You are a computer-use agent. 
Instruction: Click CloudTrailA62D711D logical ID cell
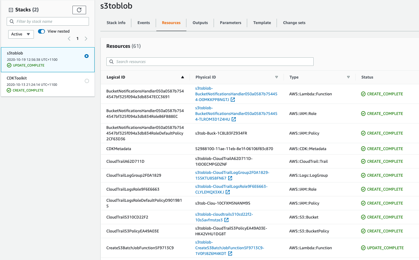point(125,162)
